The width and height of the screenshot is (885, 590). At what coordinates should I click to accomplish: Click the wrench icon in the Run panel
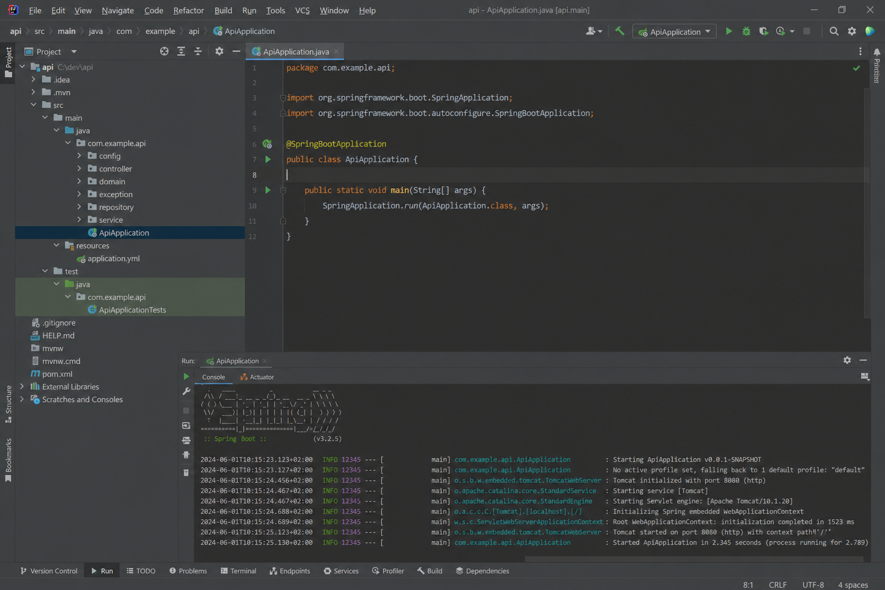pos(186,391)
